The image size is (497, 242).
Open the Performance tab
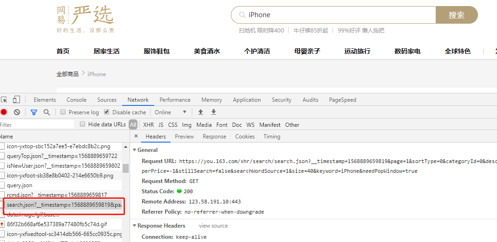coord(175,100)
